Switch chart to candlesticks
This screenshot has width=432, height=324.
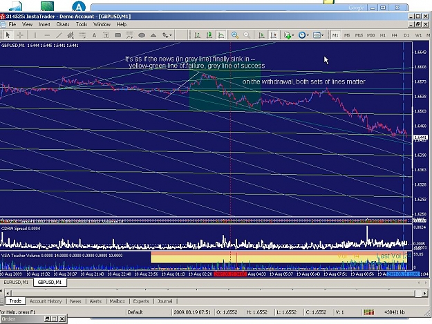(x=209, y=35)
